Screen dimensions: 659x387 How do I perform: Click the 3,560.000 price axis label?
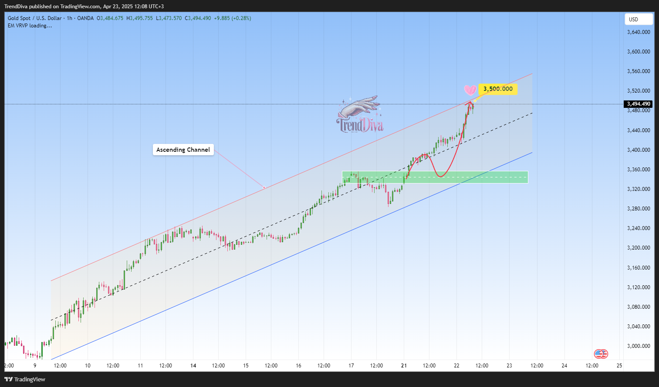click(x=639, y=71)
